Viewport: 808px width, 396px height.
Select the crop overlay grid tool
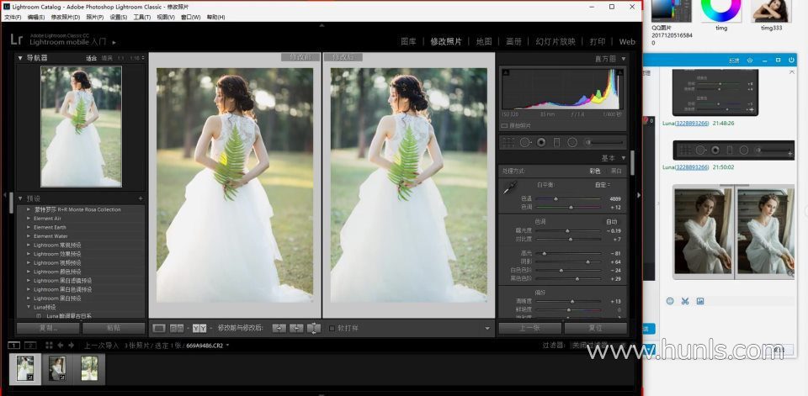508,143
